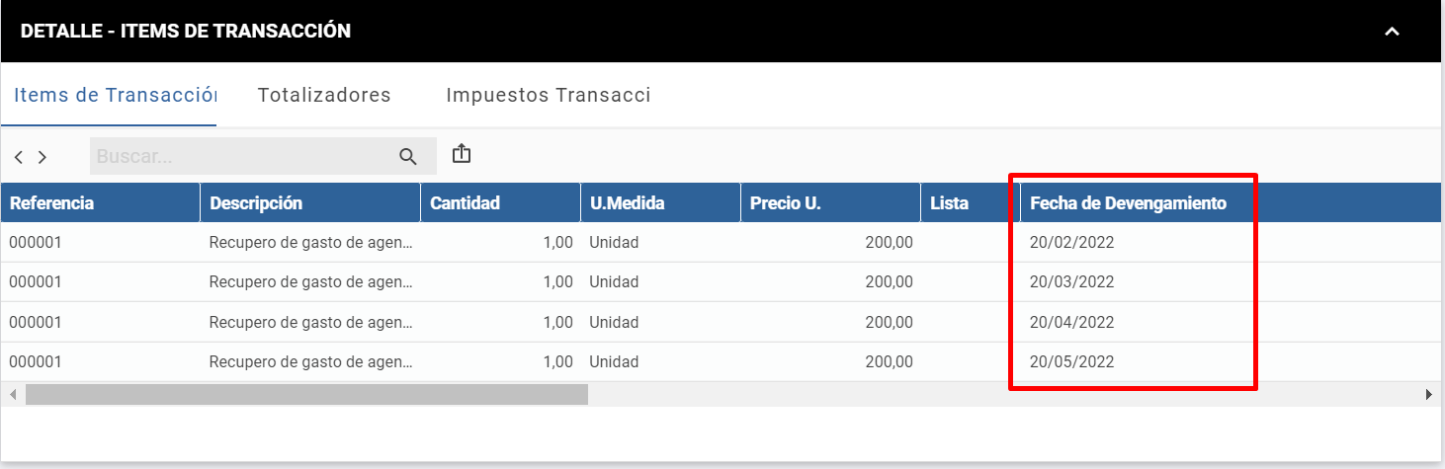
Task: Go to next record with right chevron
Action: pyautogui.click(x=42, y=156)
